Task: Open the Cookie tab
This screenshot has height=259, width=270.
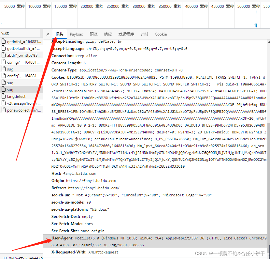Action: click(x=161, y=34)
